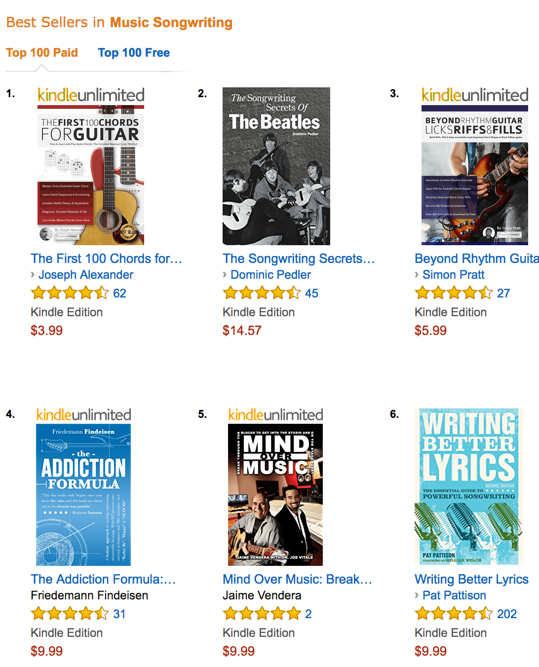The width and height of the screenshot is (539, 667).
Task: Open Mind Over Music cover image
Action: tap(275, 495)
